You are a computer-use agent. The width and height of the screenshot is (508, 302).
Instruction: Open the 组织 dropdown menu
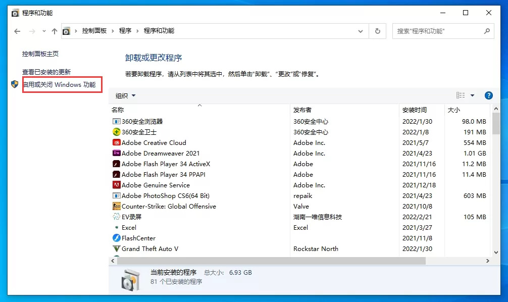125,95
